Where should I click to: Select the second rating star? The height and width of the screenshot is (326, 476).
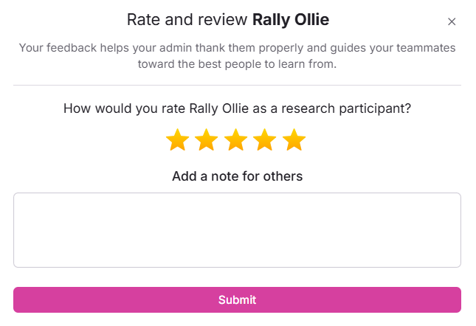[207, 139]
